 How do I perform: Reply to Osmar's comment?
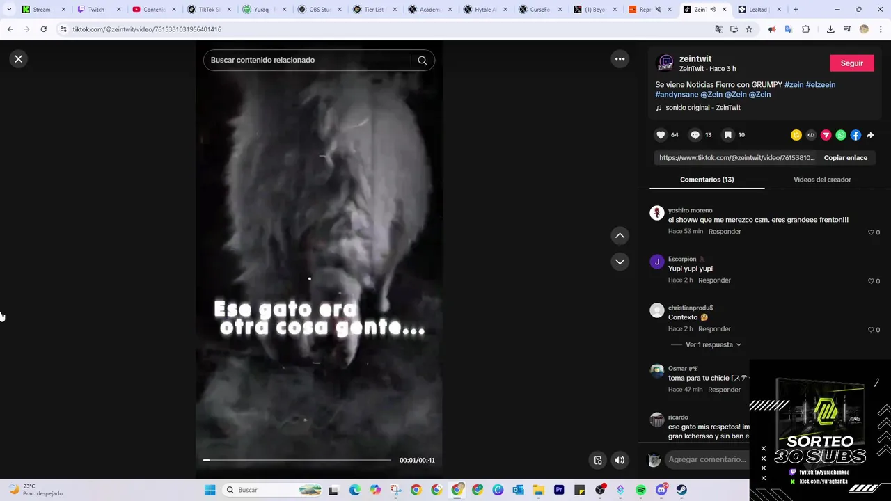click(725, 390)
